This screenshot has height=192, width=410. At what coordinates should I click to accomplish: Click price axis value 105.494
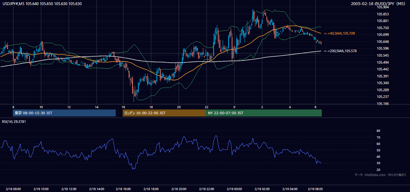[x=382, y=62]
